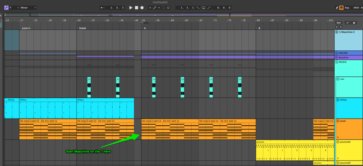Toggle the arrangement Loop switch

[203, 8]
